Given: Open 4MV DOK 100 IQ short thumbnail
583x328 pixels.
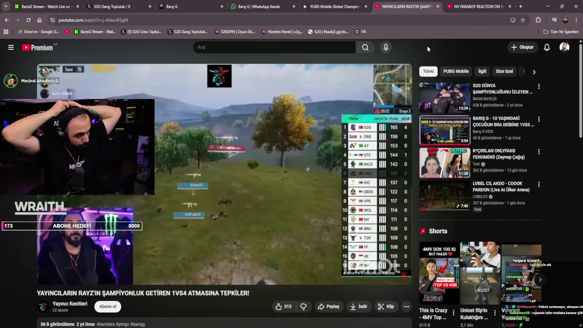Looking at the screenshot, I should [439, 274].
